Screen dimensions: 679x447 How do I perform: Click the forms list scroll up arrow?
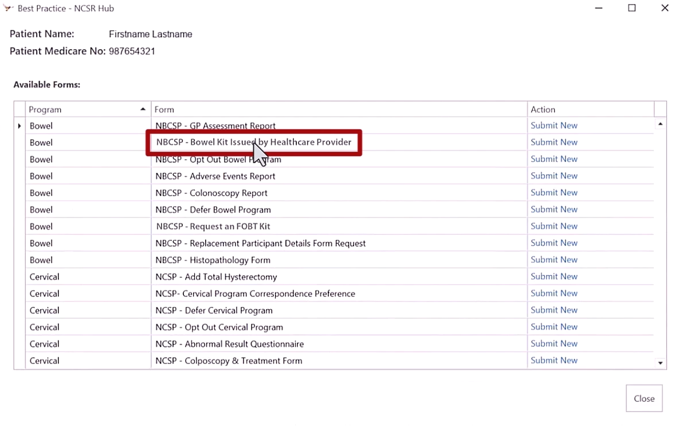coord(661,124)
